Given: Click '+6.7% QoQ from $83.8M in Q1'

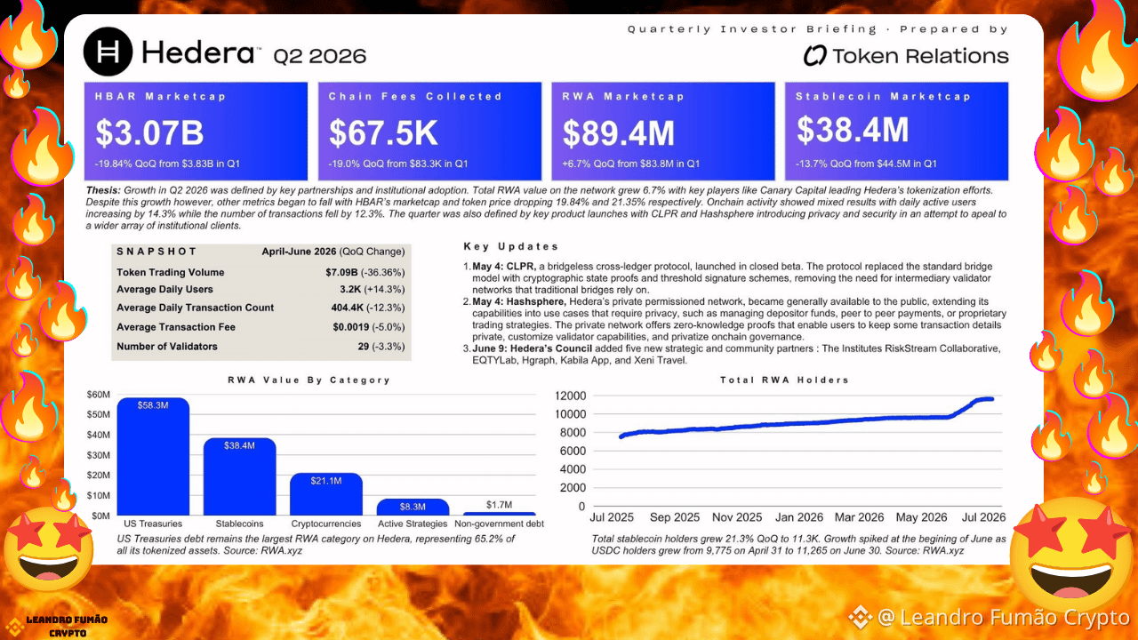Looking at the screenshot, I should pos(631,164).
